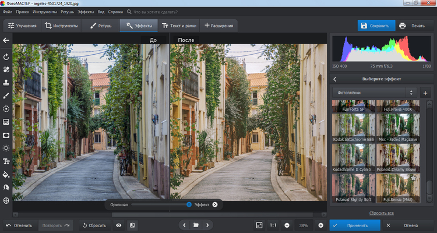Set zoom to 1:1 actual size

coord(273,225)
